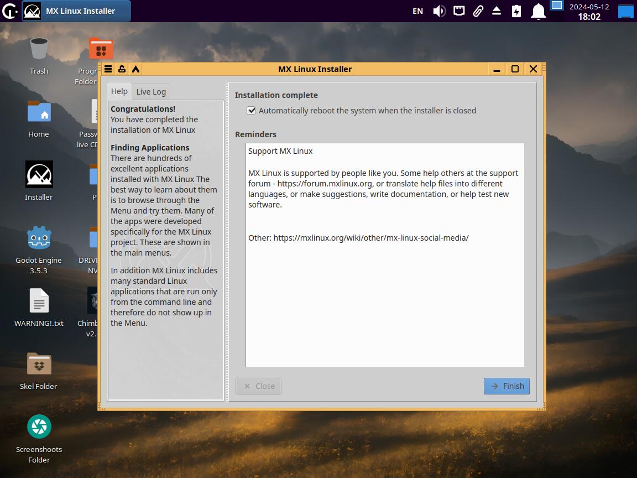
Task: Click the blue show desktop button at panel end
Action: click(626, 11)
